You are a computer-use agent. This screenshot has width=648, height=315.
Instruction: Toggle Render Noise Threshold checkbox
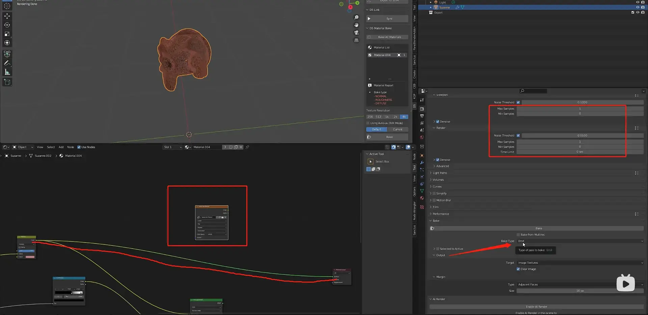pos(518,136)
